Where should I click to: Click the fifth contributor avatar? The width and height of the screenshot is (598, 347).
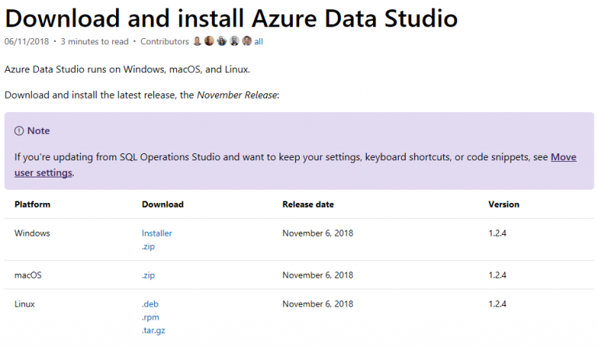pyautogui.click(x=247, y=41)
